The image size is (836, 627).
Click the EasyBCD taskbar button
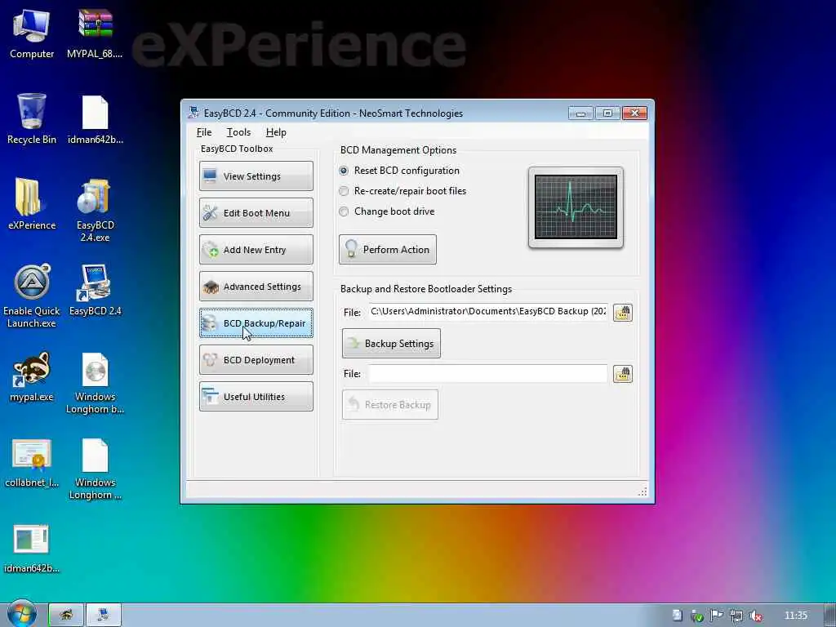pos(104,615)
